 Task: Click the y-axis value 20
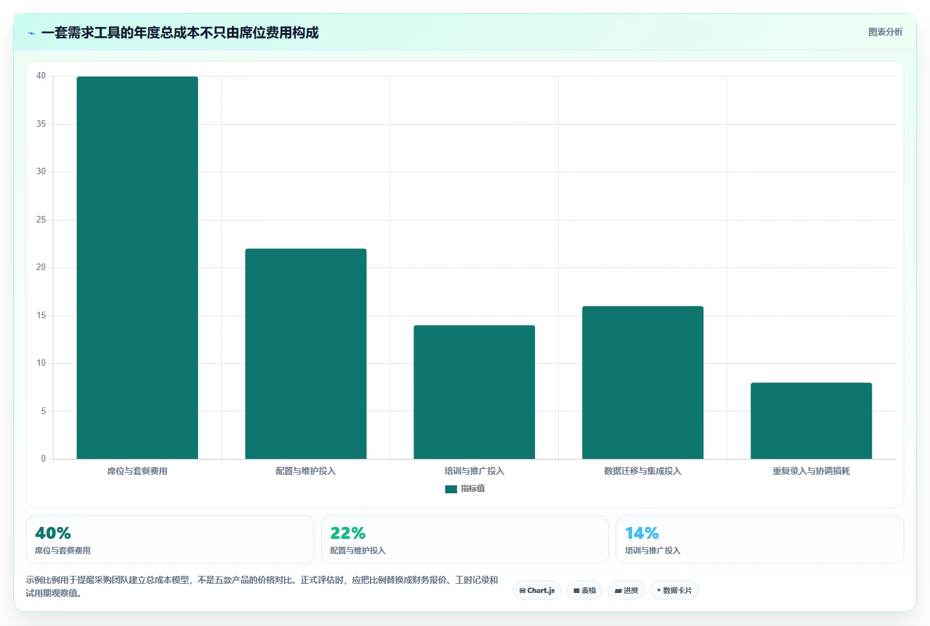coord(41,267)
